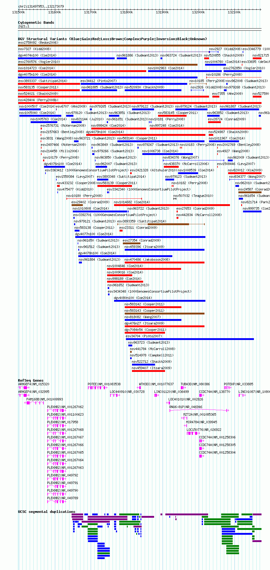Click gene LOC401010|NR_002826 label
The width and height of the screenshot is (270, 570).
186,399
